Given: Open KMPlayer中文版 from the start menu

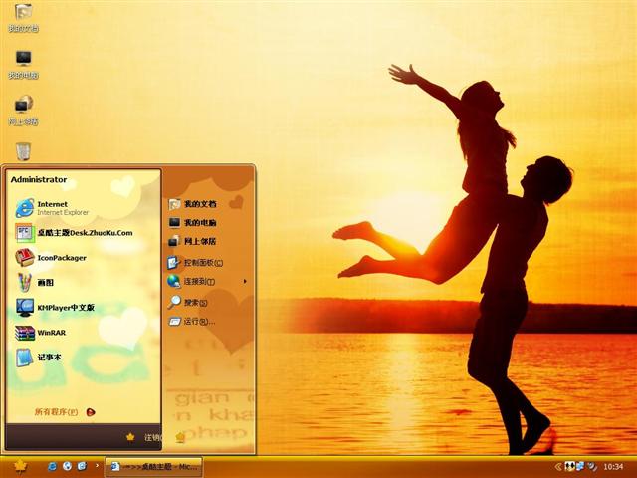Looking at the screenshot, I should pos(55,308).
